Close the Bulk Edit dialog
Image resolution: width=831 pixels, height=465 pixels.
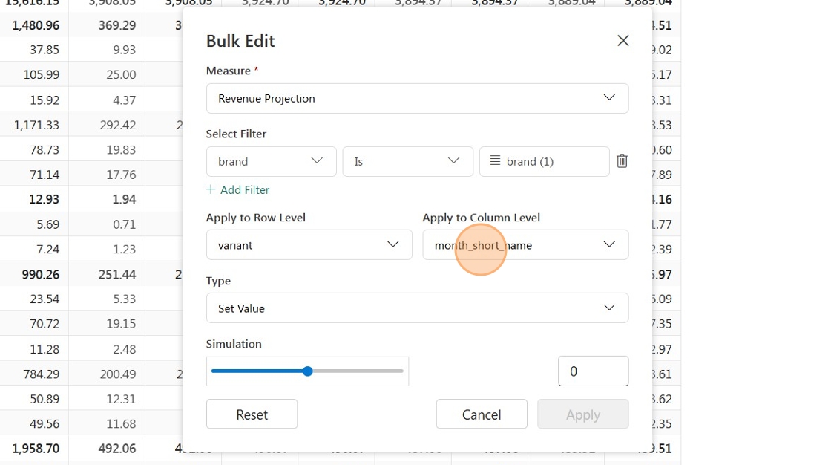tap(623, 40)
